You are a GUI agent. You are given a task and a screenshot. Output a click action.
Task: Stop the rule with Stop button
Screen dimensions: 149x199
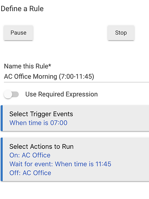tap(121, 33)
